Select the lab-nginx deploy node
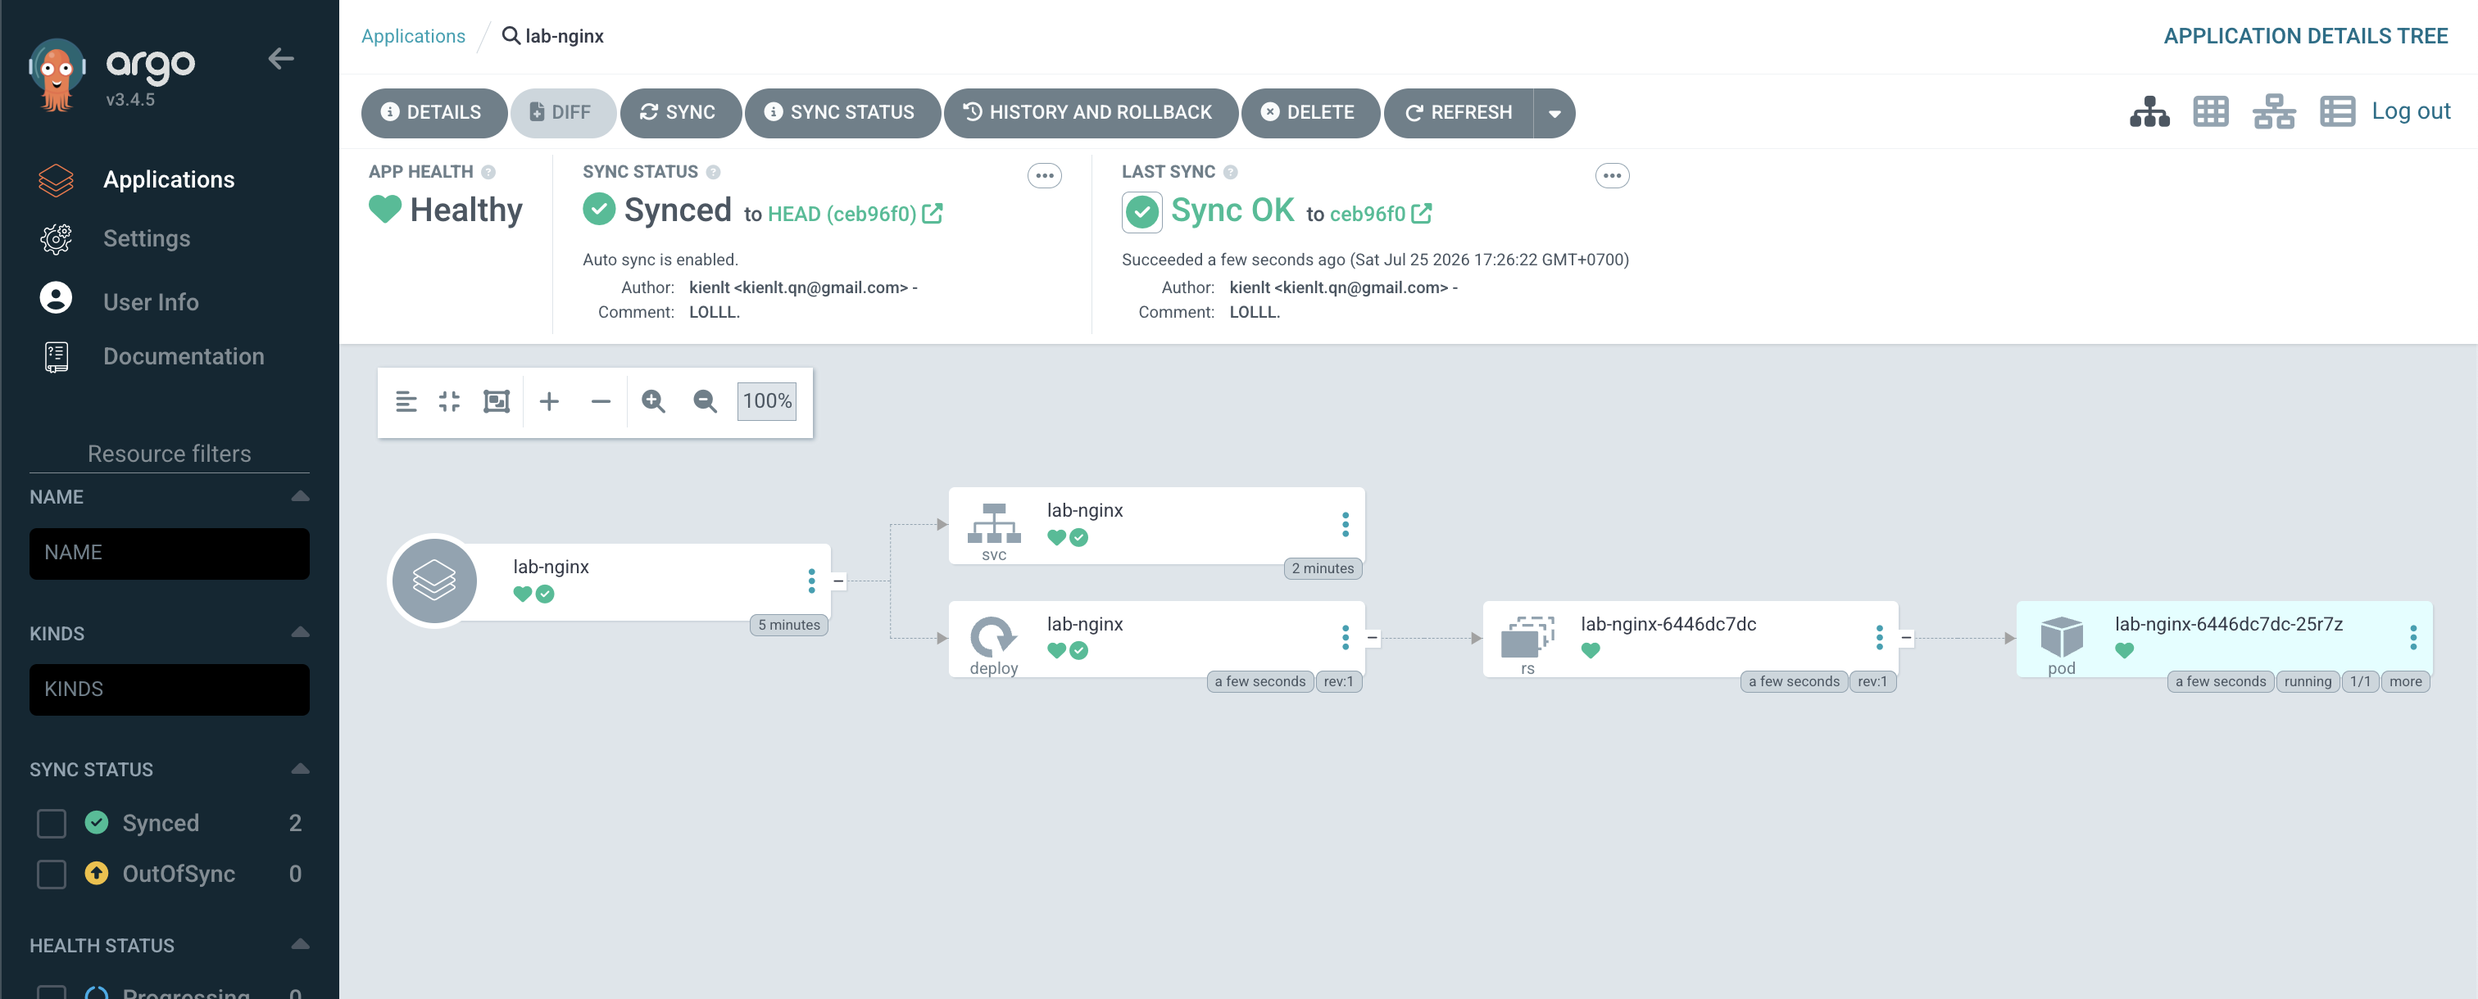Image resolution: width=2478 pixels, height=999 pixels. [x=1156, y=639]
